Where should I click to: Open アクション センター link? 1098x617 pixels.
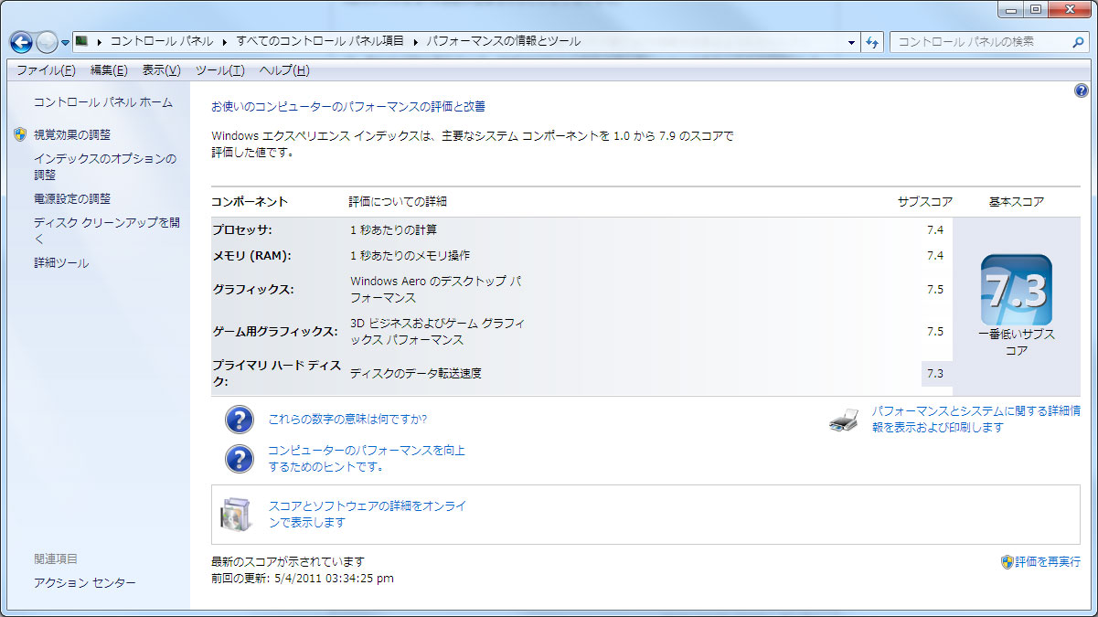pos(85,583)
